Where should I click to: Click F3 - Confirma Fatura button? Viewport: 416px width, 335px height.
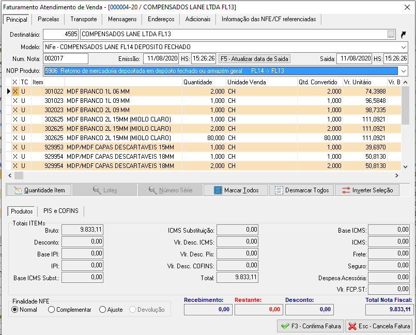(x=311, y=326)
